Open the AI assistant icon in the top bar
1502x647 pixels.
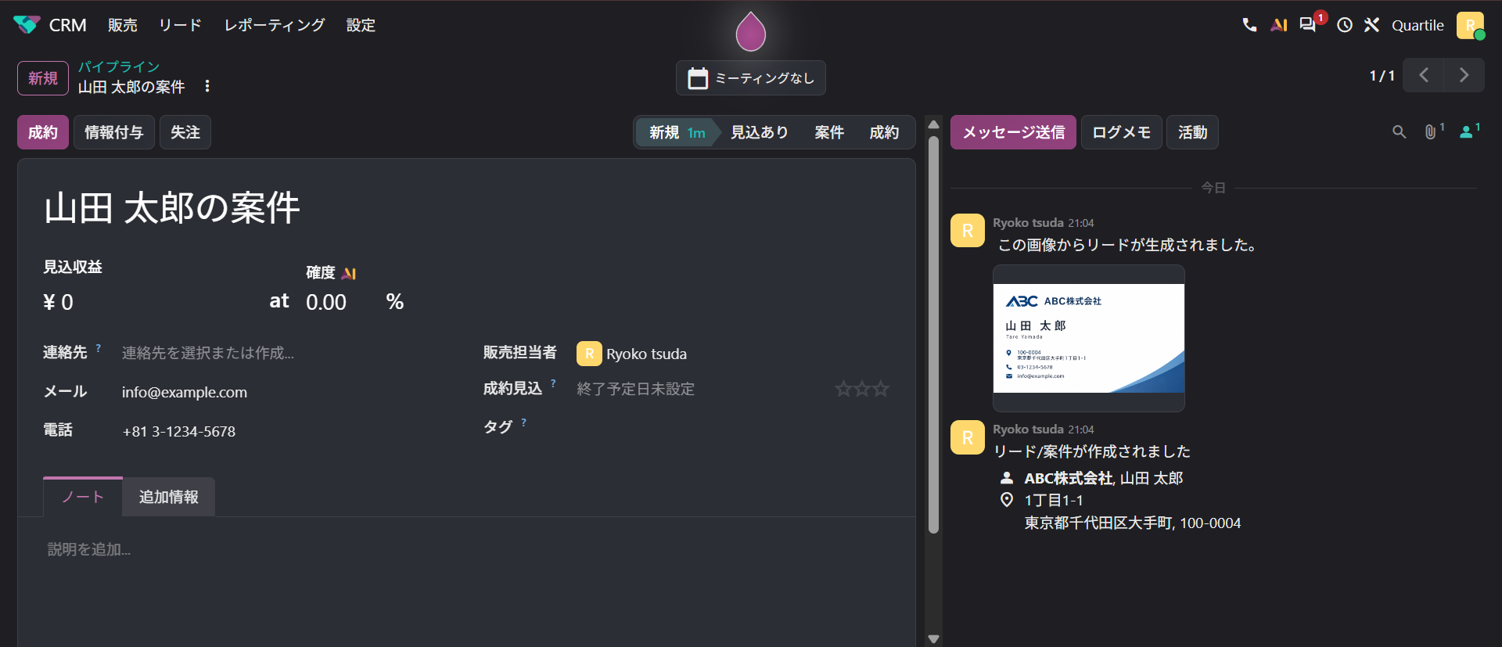click(x=1279, y=25)
